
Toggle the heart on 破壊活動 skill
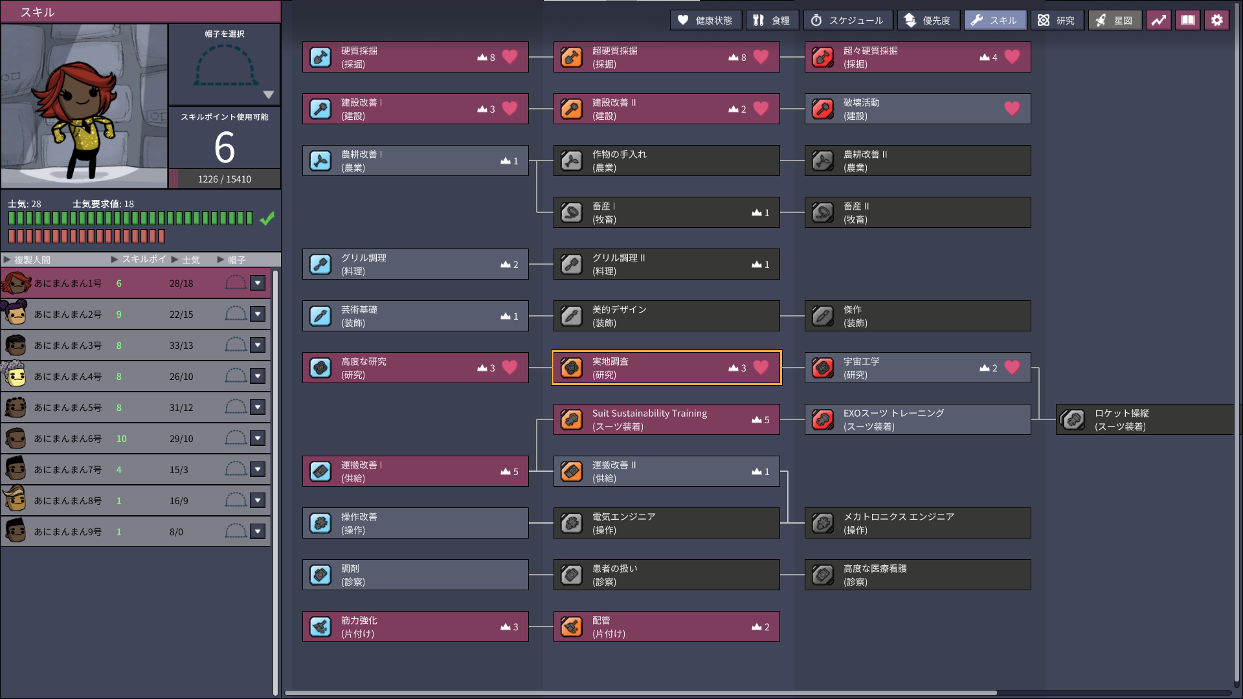1012,109
